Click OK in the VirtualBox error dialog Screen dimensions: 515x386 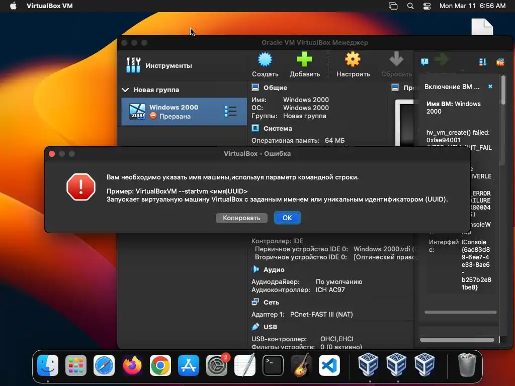(x=287, y=218)
